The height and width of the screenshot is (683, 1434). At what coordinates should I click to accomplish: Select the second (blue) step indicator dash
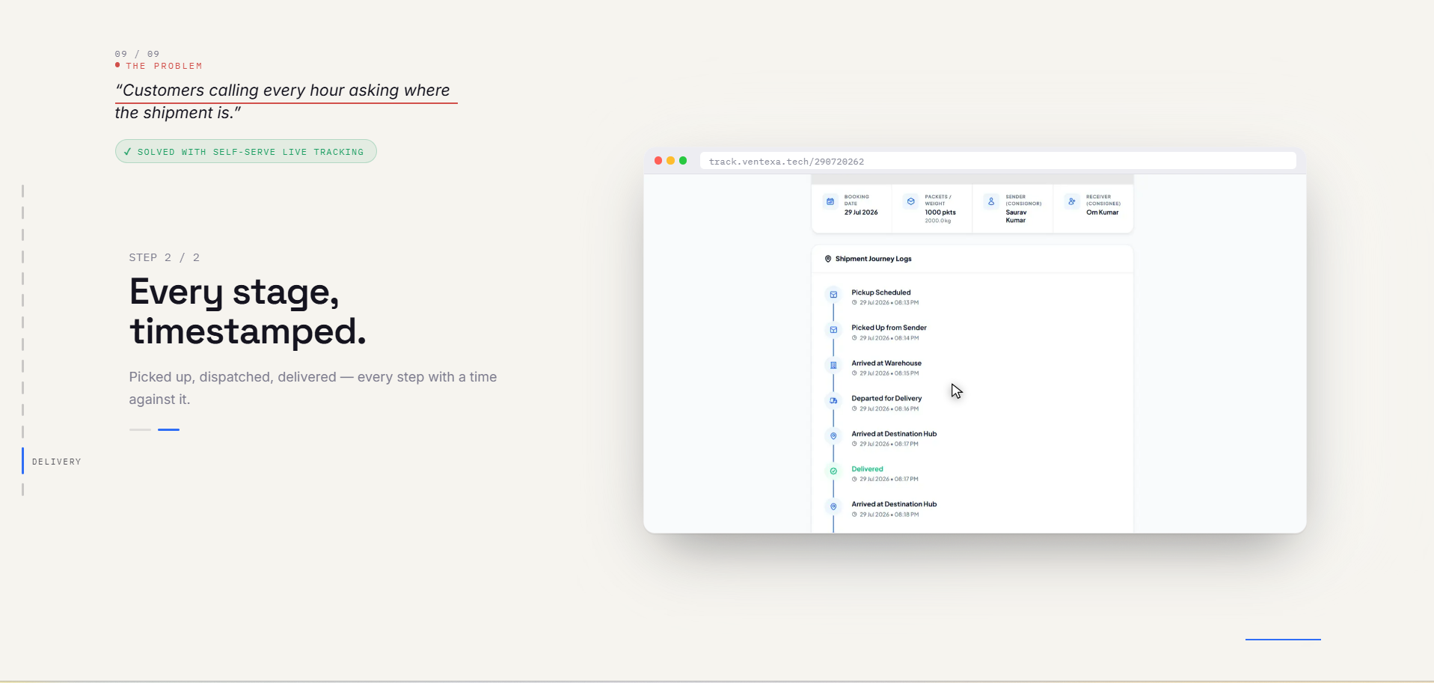[x=168, y=429]
